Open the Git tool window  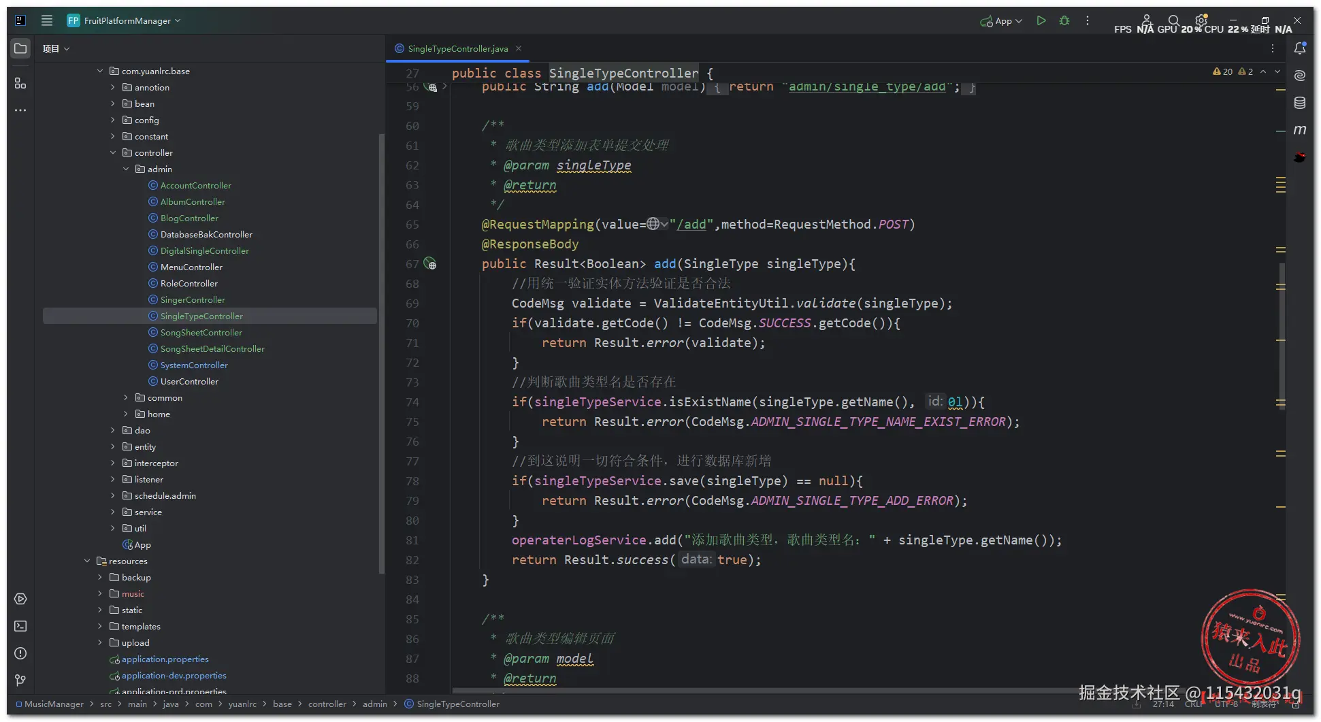pos(20,680)
